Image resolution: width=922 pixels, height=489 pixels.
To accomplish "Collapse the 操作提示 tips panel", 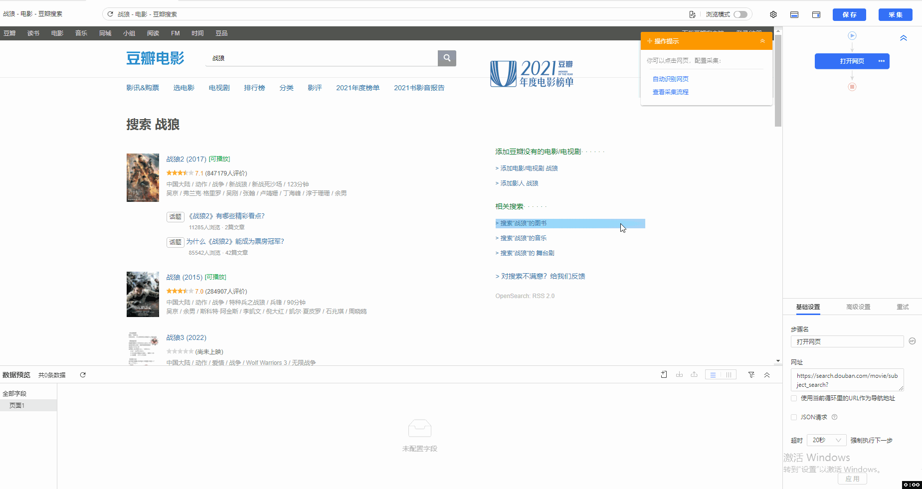I will pyautogui.click(x=762, y=41).
